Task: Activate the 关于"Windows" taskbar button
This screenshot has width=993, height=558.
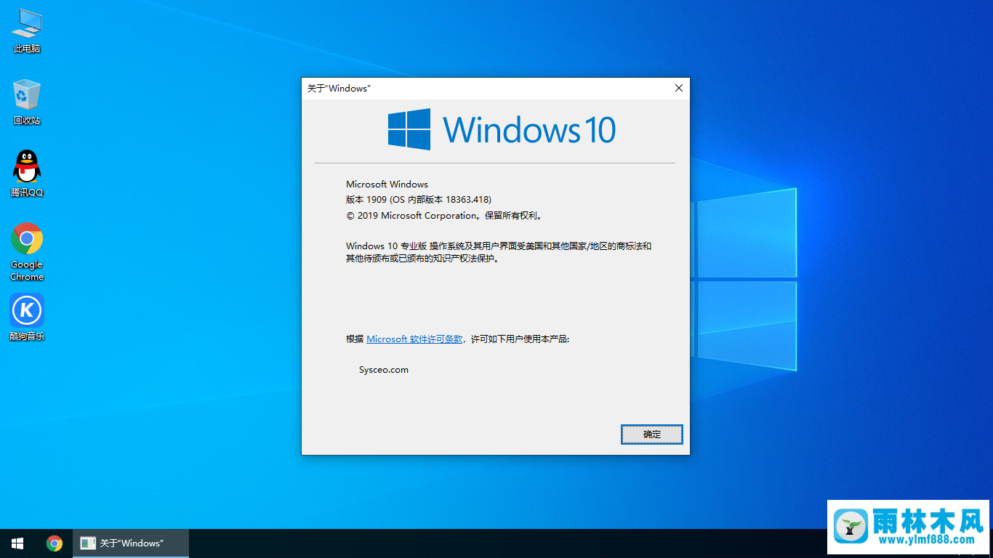Action: coord(131,543)
